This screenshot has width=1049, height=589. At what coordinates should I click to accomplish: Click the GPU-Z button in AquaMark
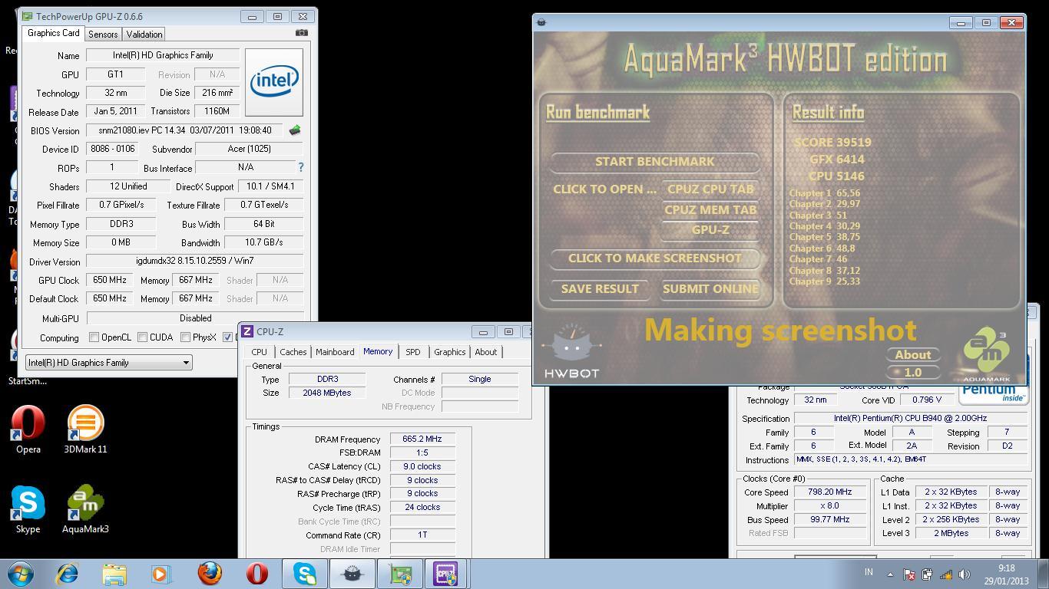point(710,229)
